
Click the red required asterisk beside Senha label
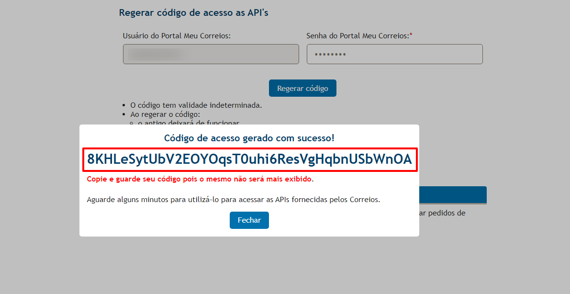tap(411, 35)
